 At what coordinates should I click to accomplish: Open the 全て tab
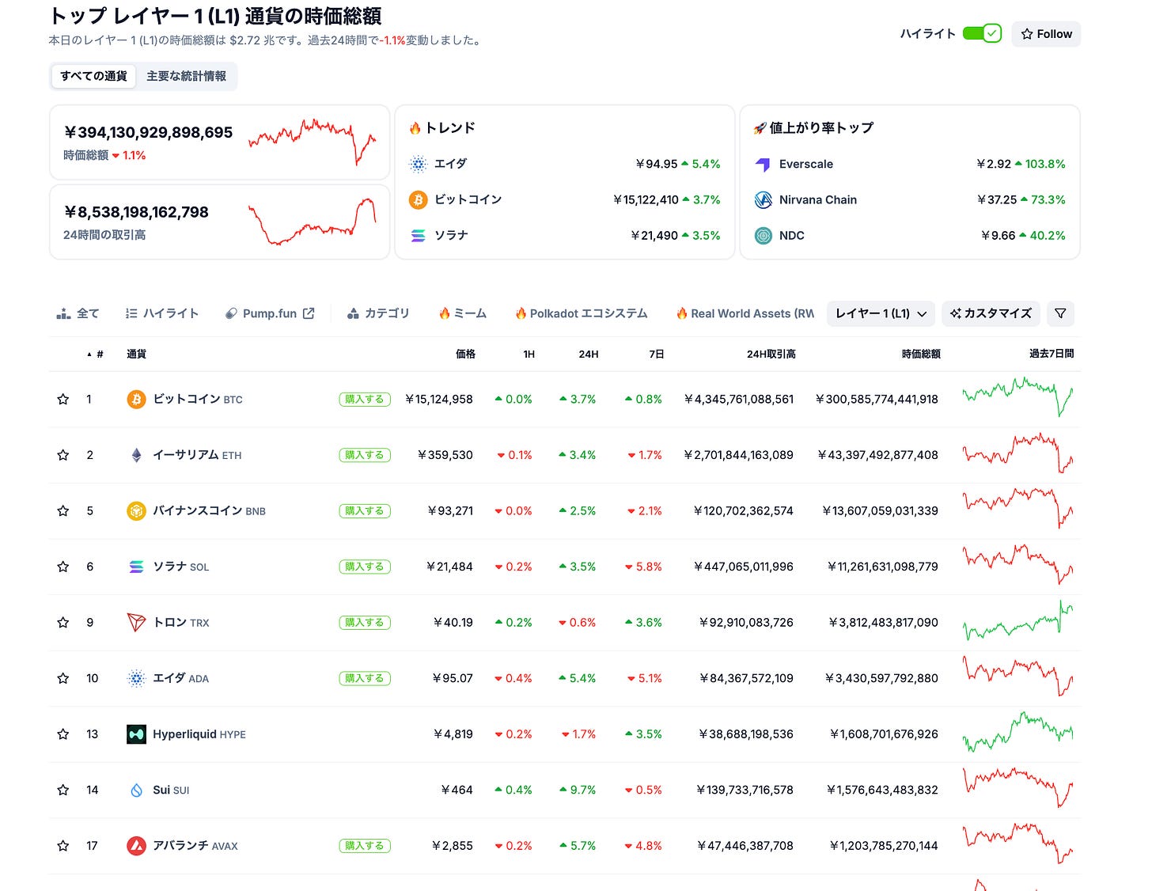coord(78,313)
